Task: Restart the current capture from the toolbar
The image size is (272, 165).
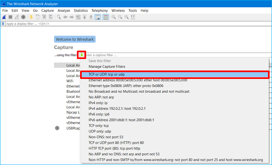Action: tap(17, 17)
